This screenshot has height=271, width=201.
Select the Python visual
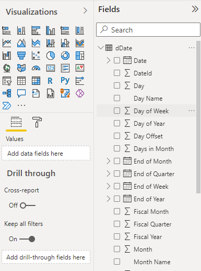click(65, 81)
